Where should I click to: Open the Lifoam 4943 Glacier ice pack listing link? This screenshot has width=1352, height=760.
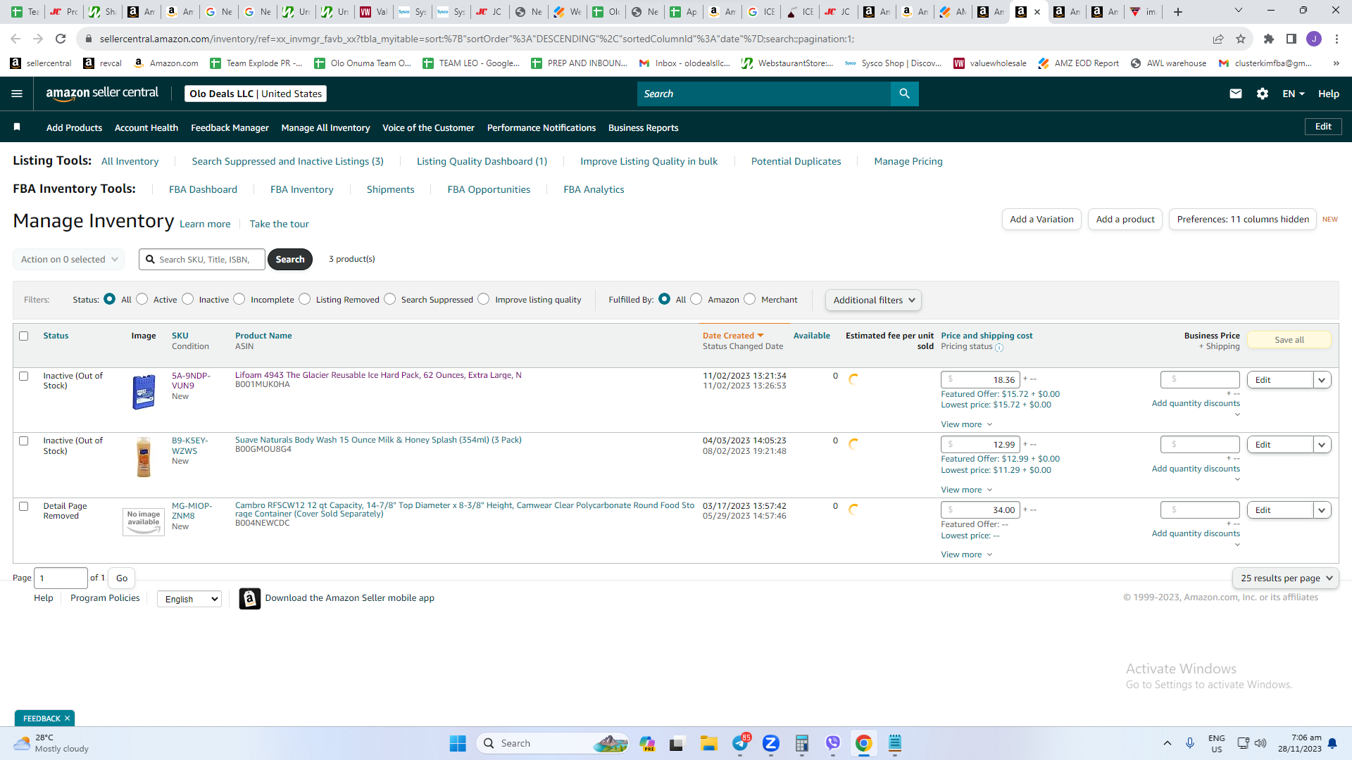click(378, 375)
